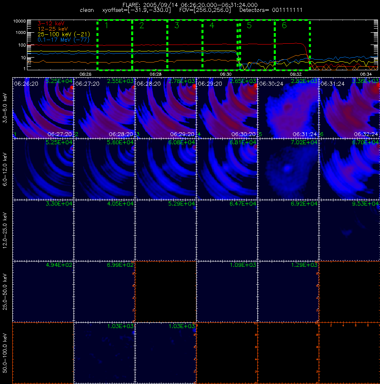Open the 25.0-50.0 keV image with peak 6.99E+02
380x384 pixels.
tap(104, 292)
